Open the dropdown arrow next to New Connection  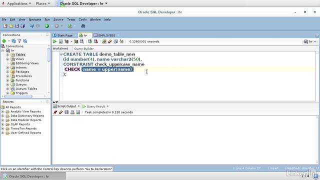(9, 41)
